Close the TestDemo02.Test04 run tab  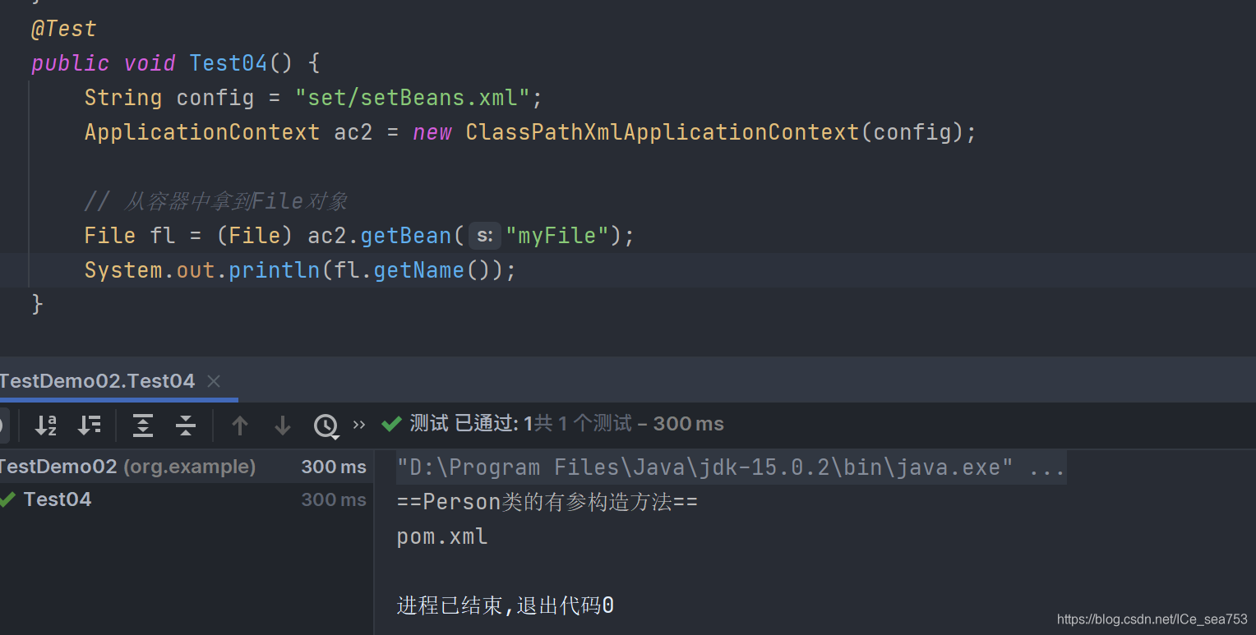[x=214, y=381]
